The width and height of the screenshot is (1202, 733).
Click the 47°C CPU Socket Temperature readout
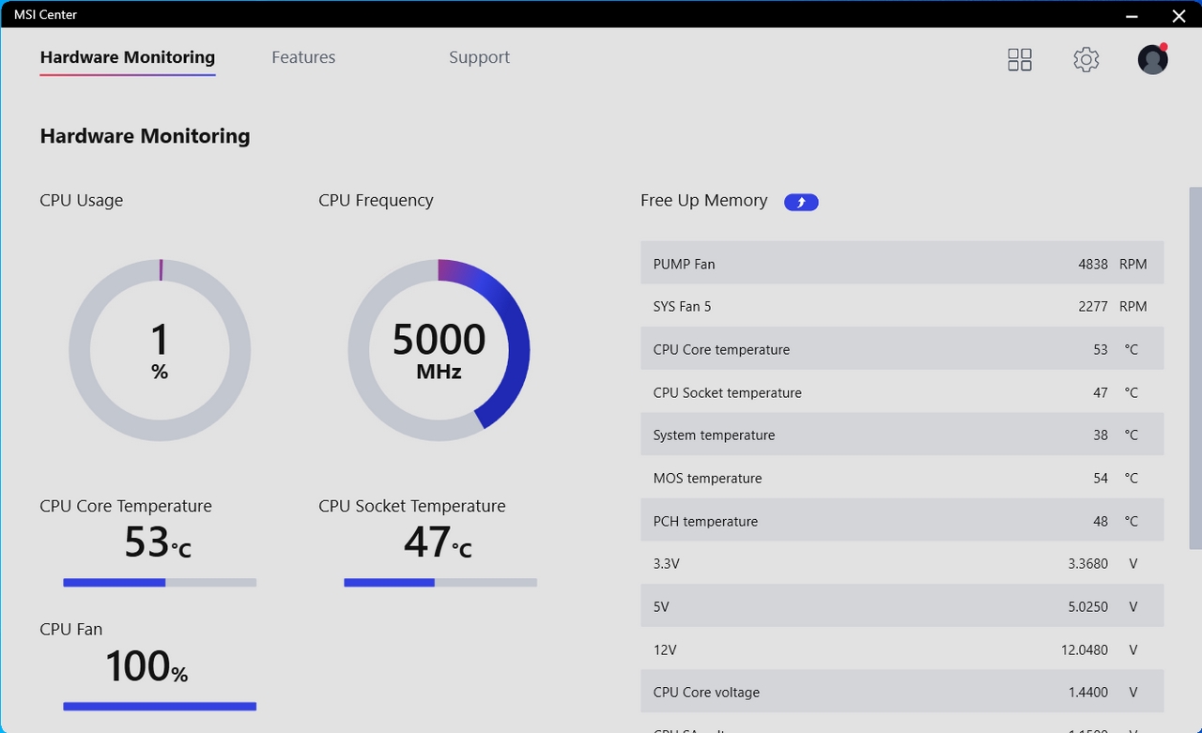(438, 542)
